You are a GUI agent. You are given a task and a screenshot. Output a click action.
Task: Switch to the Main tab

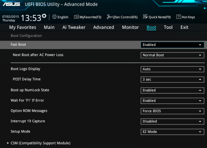click(49, 27)
